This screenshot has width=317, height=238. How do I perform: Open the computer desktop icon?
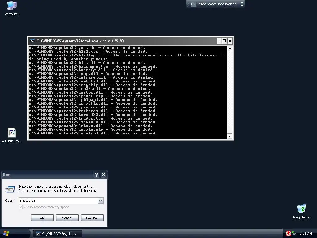12,8
